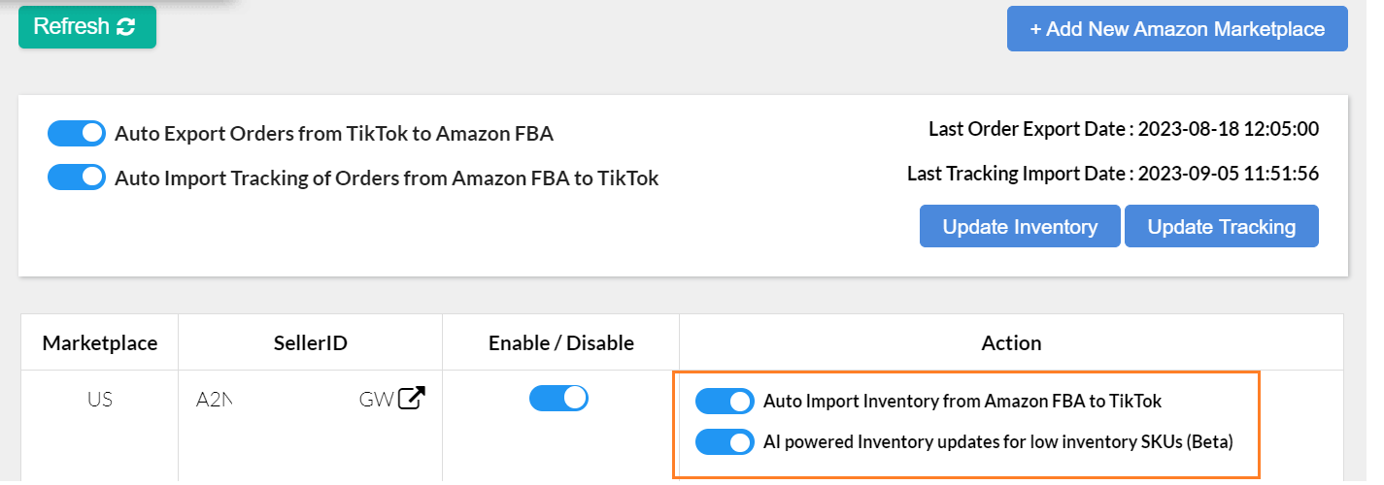This screenshot has height=485, width=1384.
Task: Click Add New Amazon Marketplace
Action: point(1177,29)
